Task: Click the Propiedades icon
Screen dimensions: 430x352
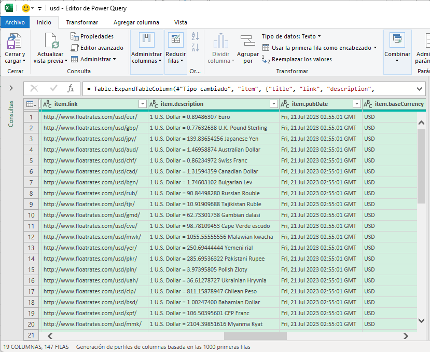Action: (75, 36)
